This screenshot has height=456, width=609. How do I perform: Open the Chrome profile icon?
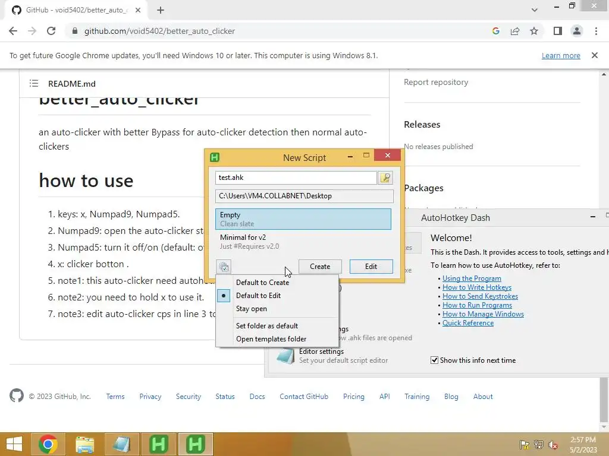577,31
